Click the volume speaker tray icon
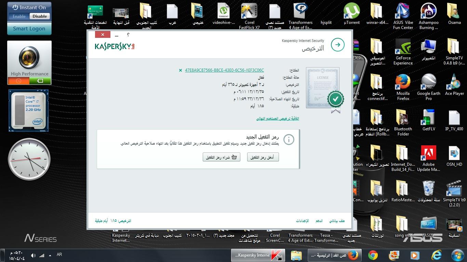The width and height of the screenshot is (467, 262). tap(33, 255)
